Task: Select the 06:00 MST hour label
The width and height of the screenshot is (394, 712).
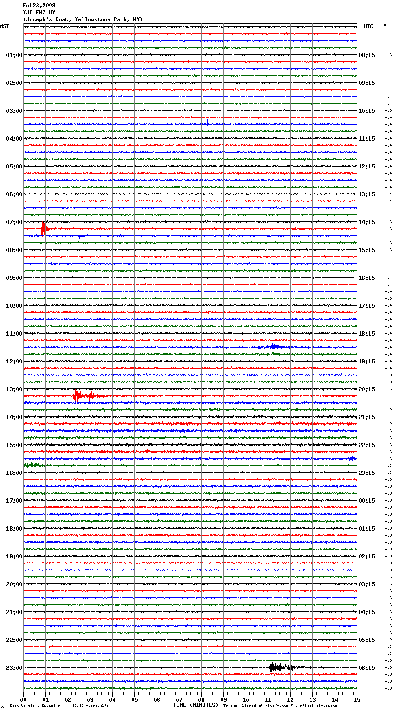Action: 14,194
